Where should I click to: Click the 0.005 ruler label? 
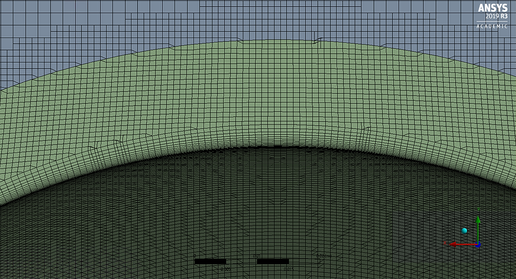coord(225,269)
